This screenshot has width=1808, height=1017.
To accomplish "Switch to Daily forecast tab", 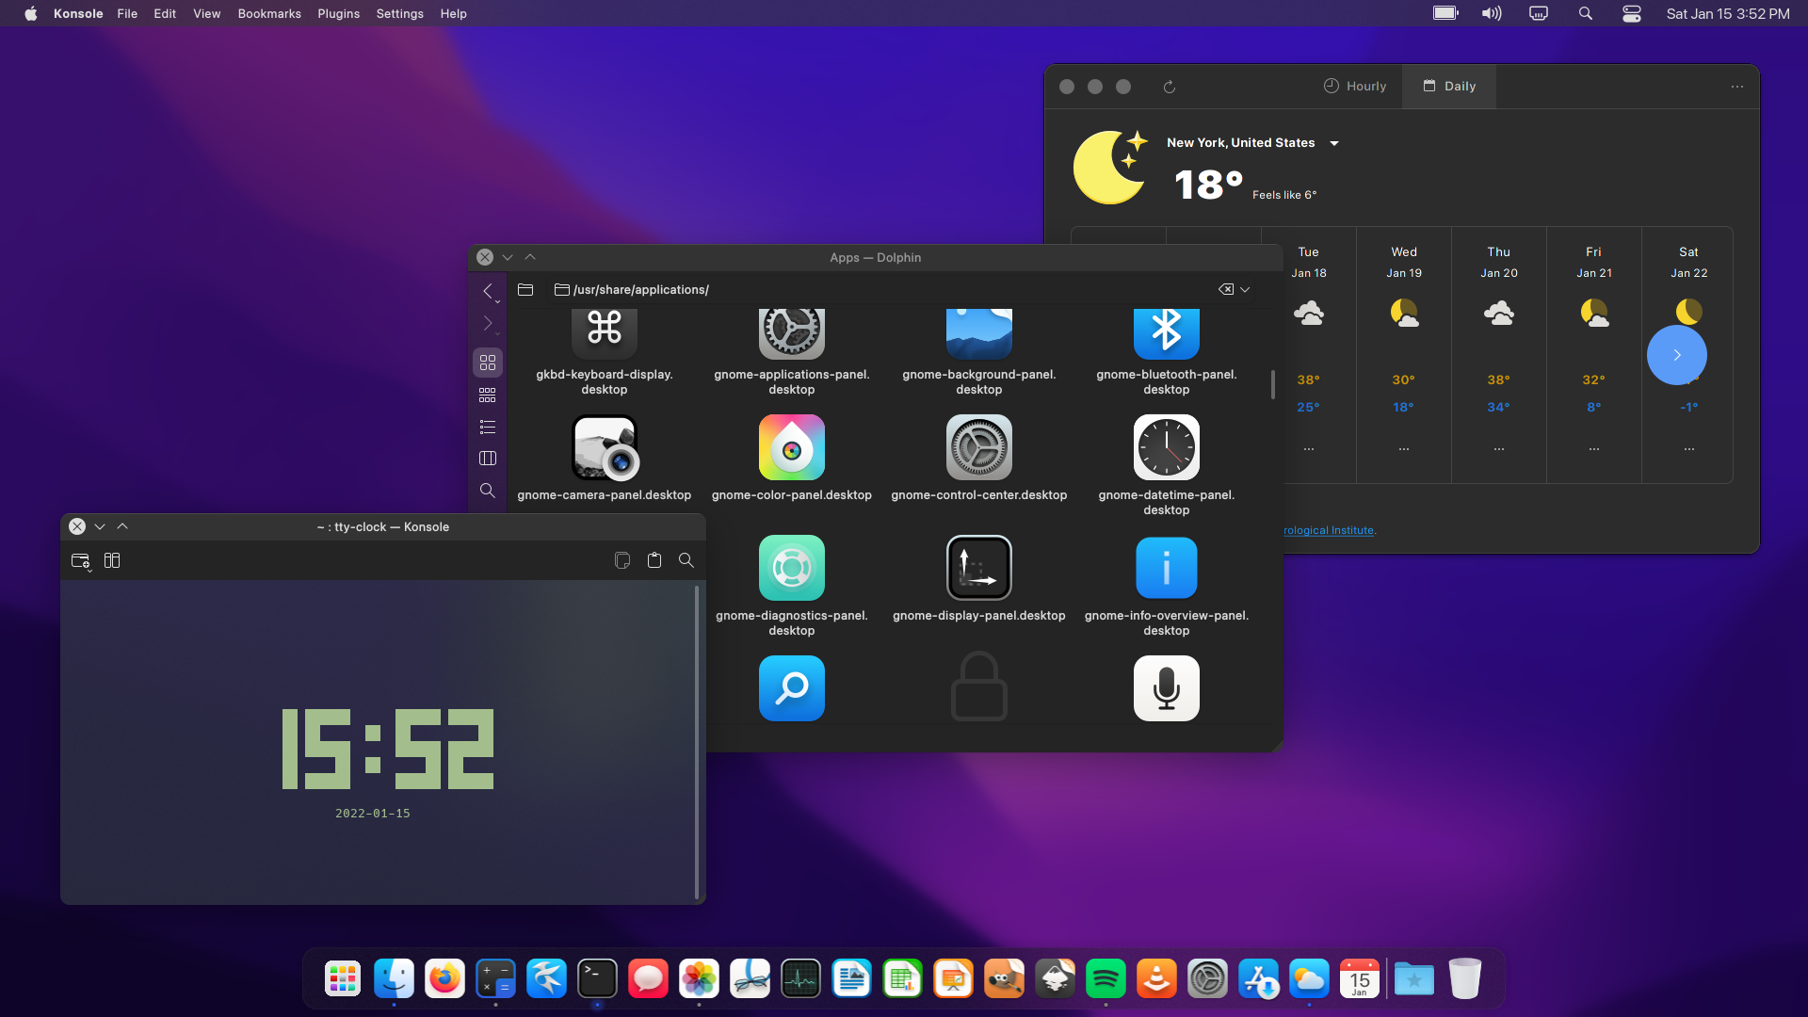I will (x=1449, y=87).
